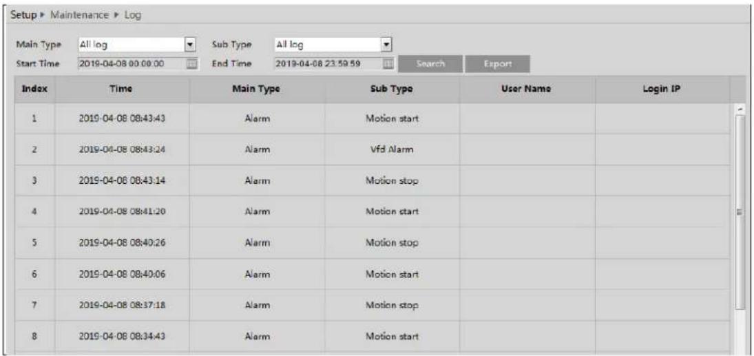Screen dimensions: 754x356
Task: Click Motion stop in row 7
Action: click(x=392, y=305)
